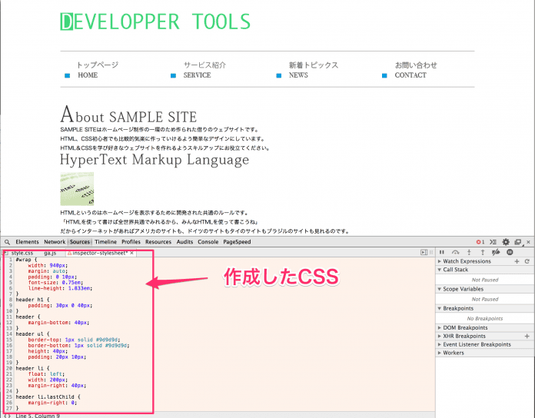Open the Elements panel tab
Viewport: 535px width, 418px height.
tap(27, 242)
